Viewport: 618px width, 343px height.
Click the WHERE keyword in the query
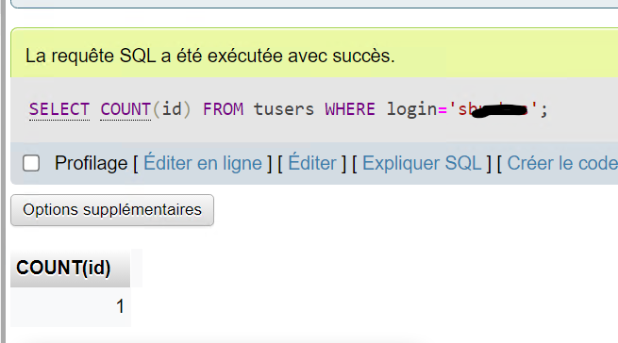click(x=350, y=109)
